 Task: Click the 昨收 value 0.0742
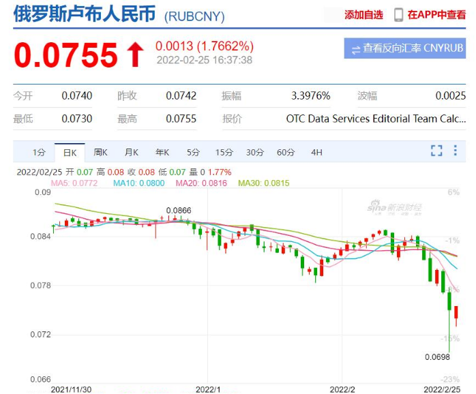(181, 96)
